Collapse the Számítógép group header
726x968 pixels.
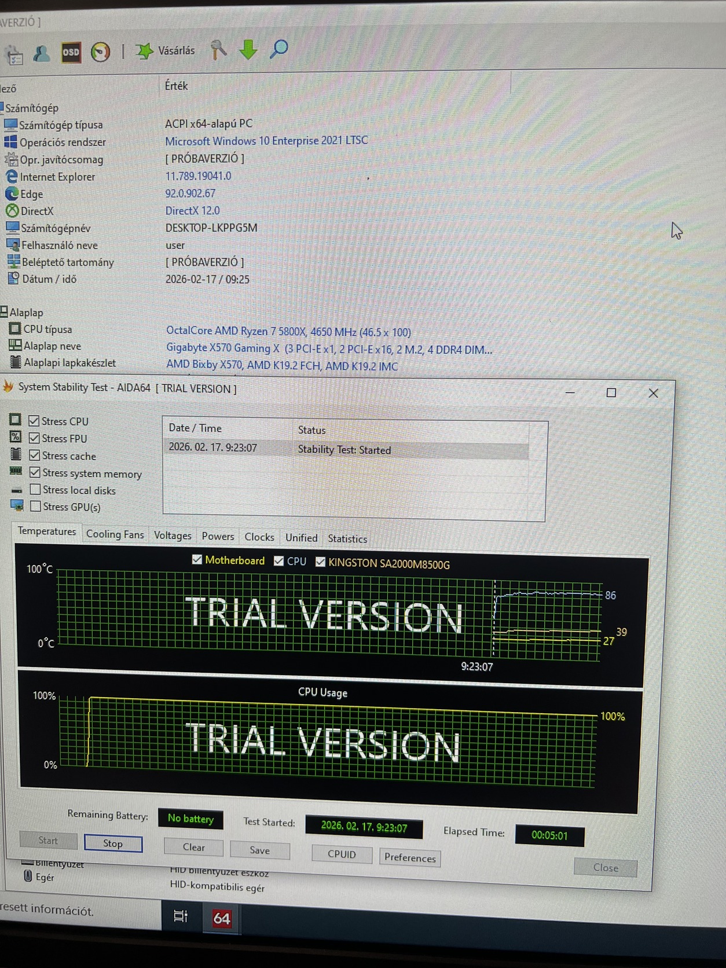coord(31,108)
